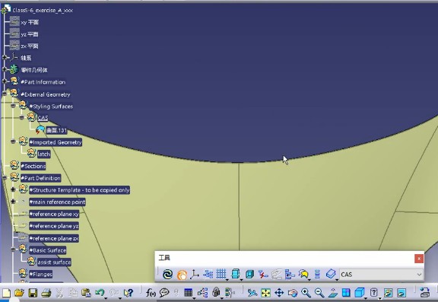The image size is (438, 302).
Task: Click the Zoom Out magnifier
Action: (319, 293)
